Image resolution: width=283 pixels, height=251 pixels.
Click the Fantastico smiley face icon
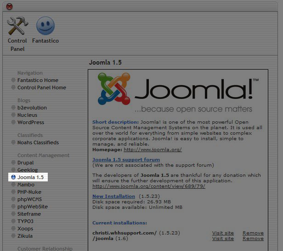click(45, 26)
